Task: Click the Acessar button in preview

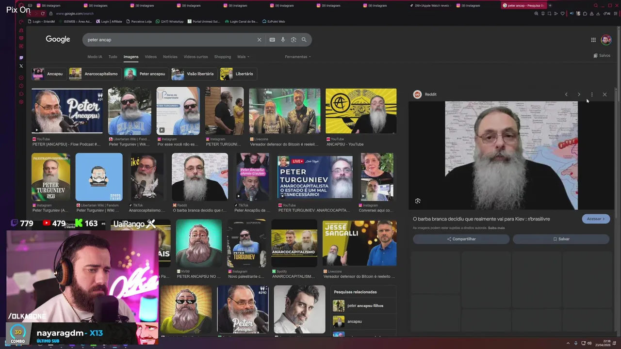Action: (x=596, y=219)
